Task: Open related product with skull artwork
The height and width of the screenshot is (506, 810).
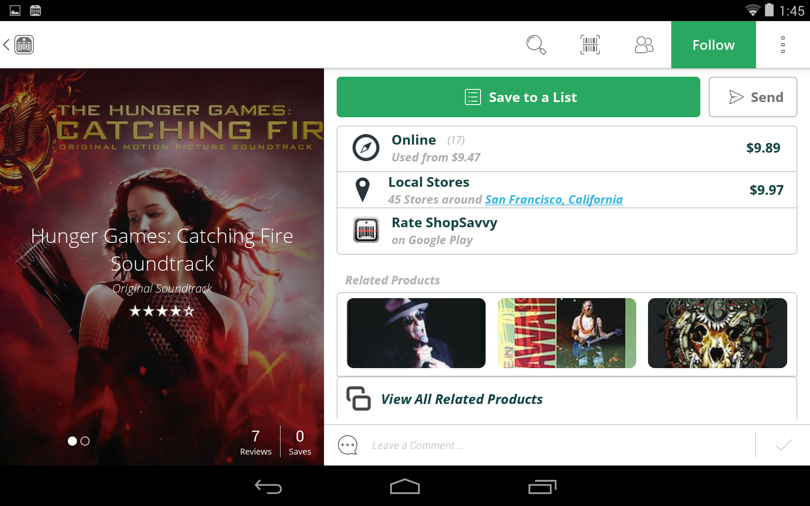Action: point(717,333)
